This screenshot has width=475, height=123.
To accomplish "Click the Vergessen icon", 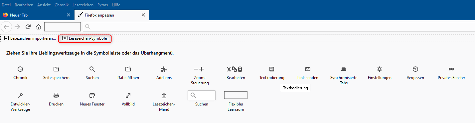I will [x=415, y=69].
